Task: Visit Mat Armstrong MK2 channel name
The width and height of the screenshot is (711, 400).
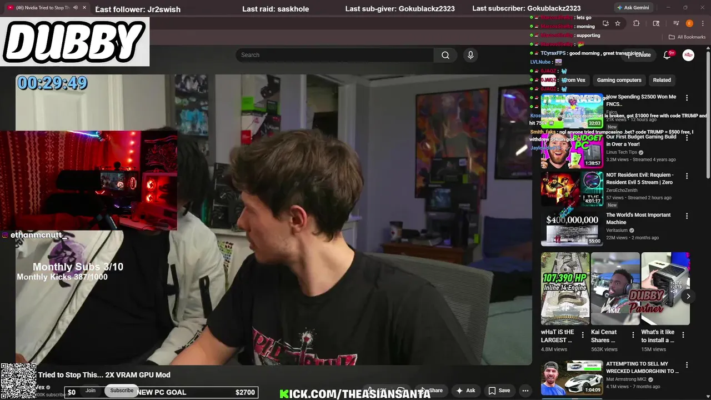Action: [625, 379]
